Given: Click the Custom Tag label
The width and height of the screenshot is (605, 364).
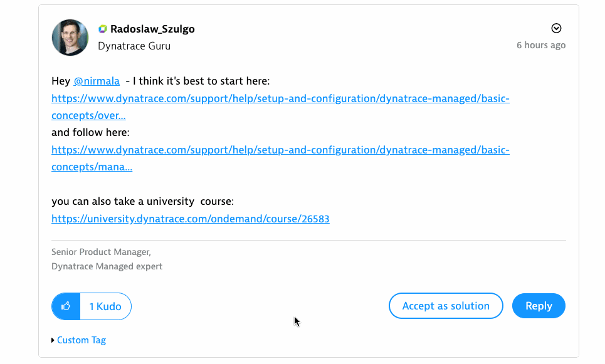Looking at the screenshot, I should point(82,340).
